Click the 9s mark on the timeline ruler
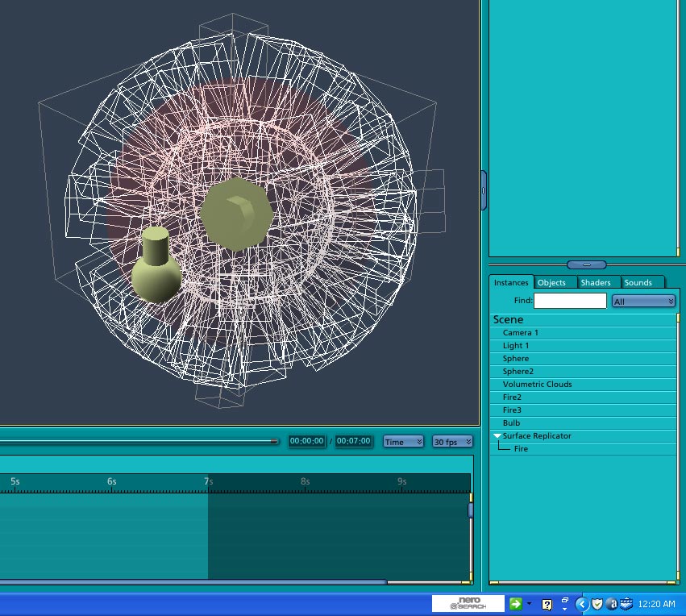686x616 pixels. [x=401, y=481]
